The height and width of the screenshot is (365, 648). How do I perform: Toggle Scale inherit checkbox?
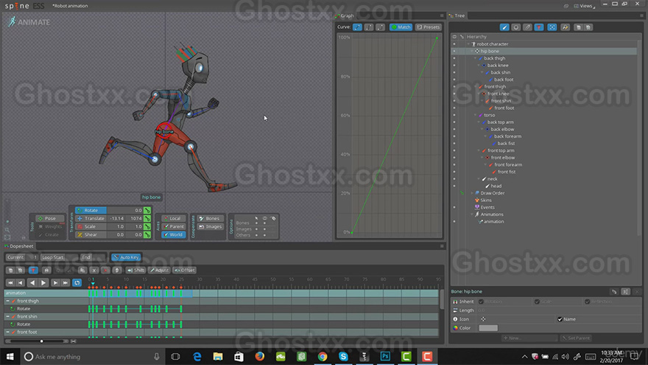tap(537, 302)
